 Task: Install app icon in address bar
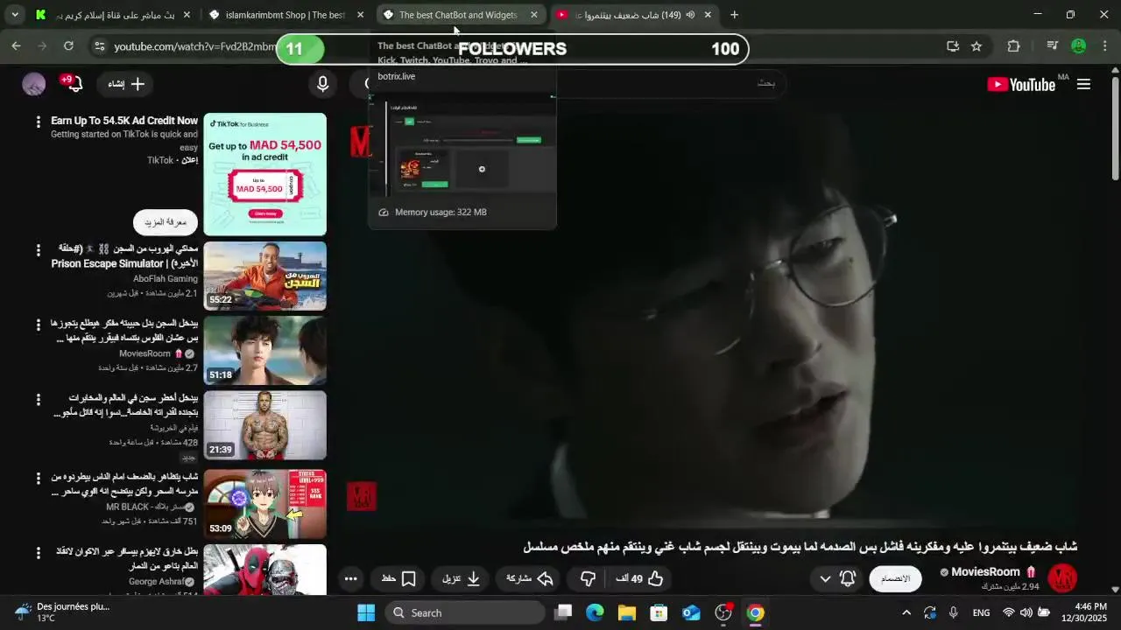[953, 46]
